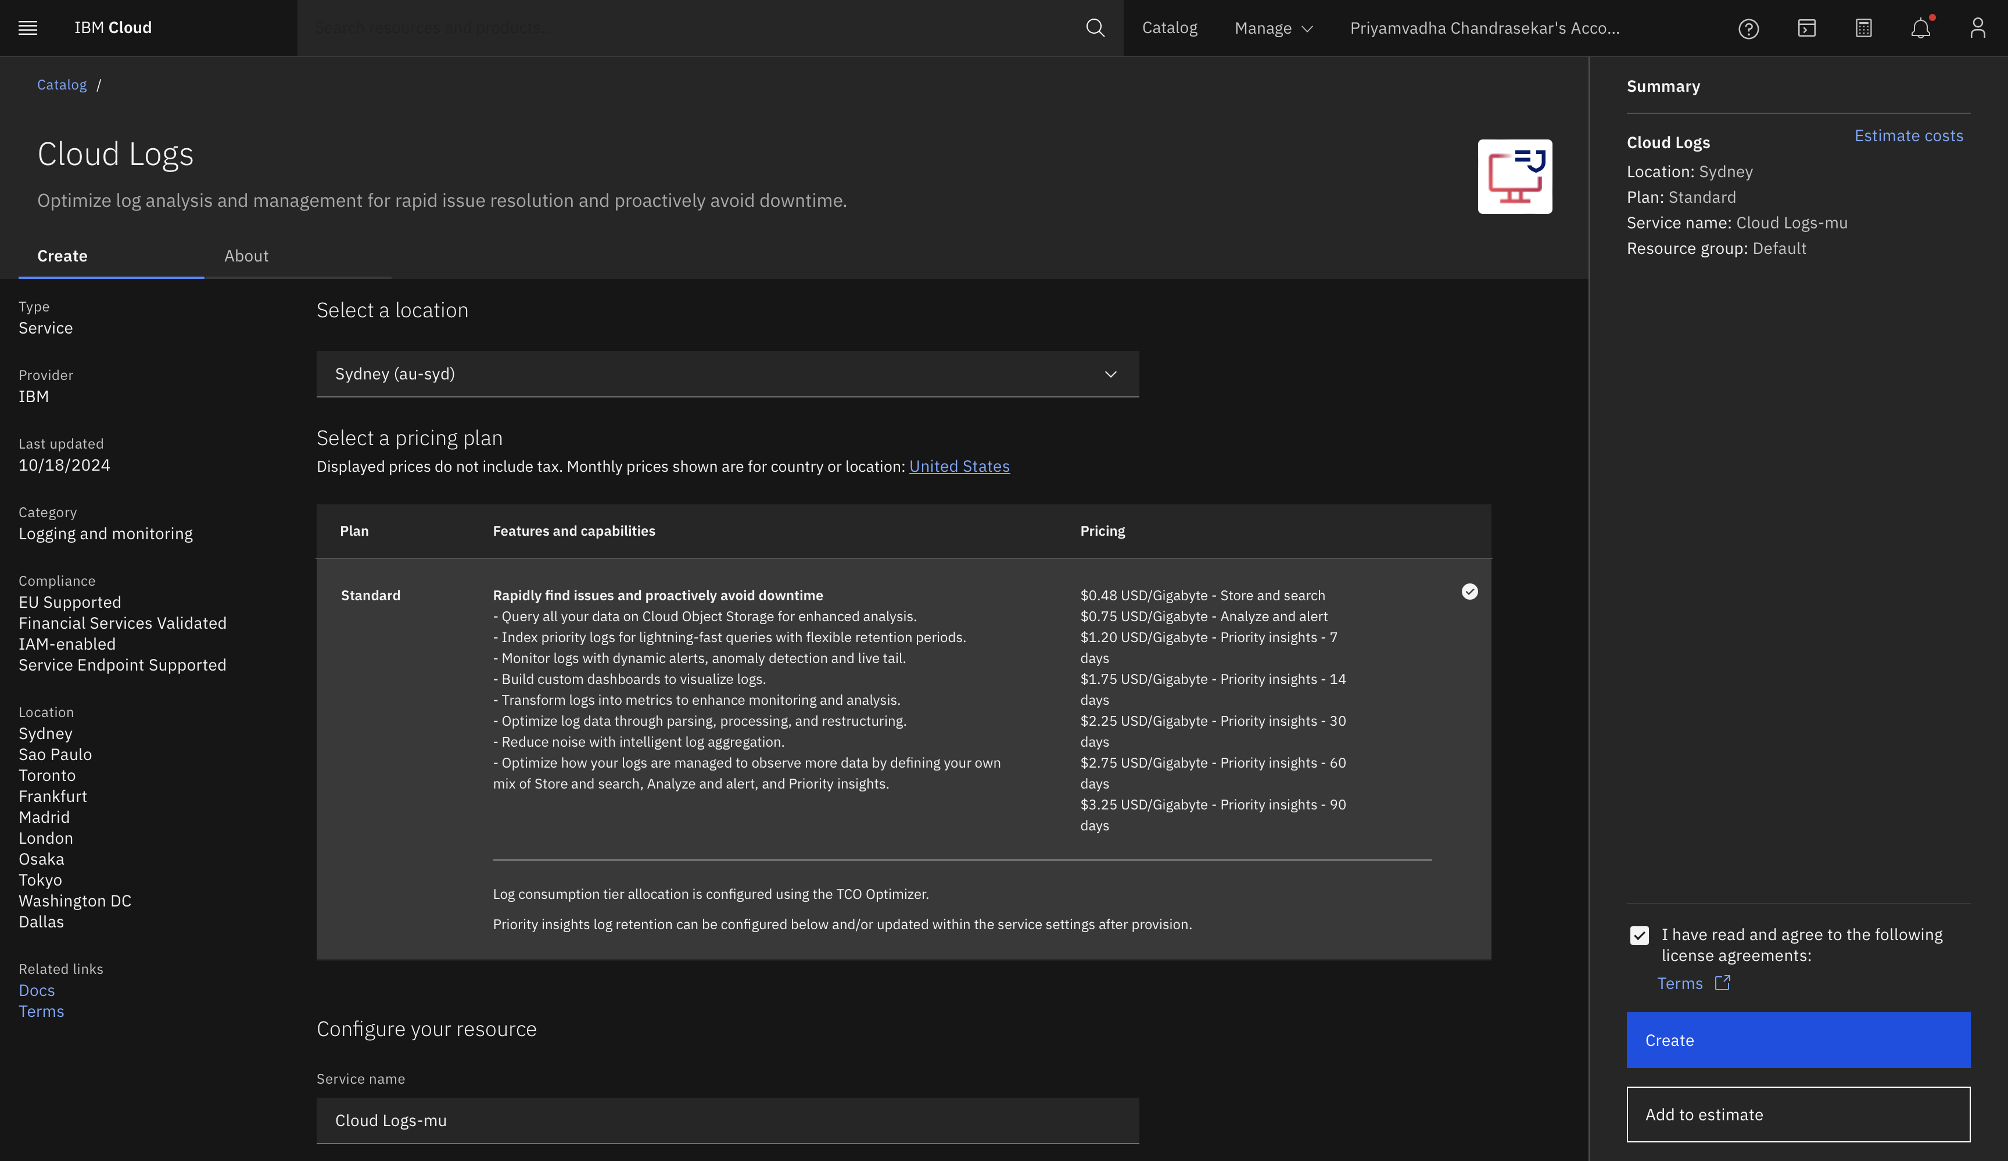This screenshot has height=1161, width=2008.
Task: Open the account selector showing Priyamvadha Chandrasekar
Action: coord(1484,28)
